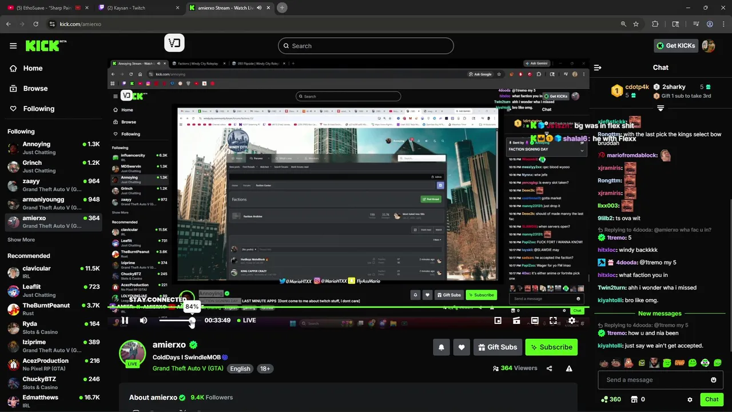Viewport: 732px width, 412px height.
Task: Enter fullscreen mode
Action: click(553, 320)
